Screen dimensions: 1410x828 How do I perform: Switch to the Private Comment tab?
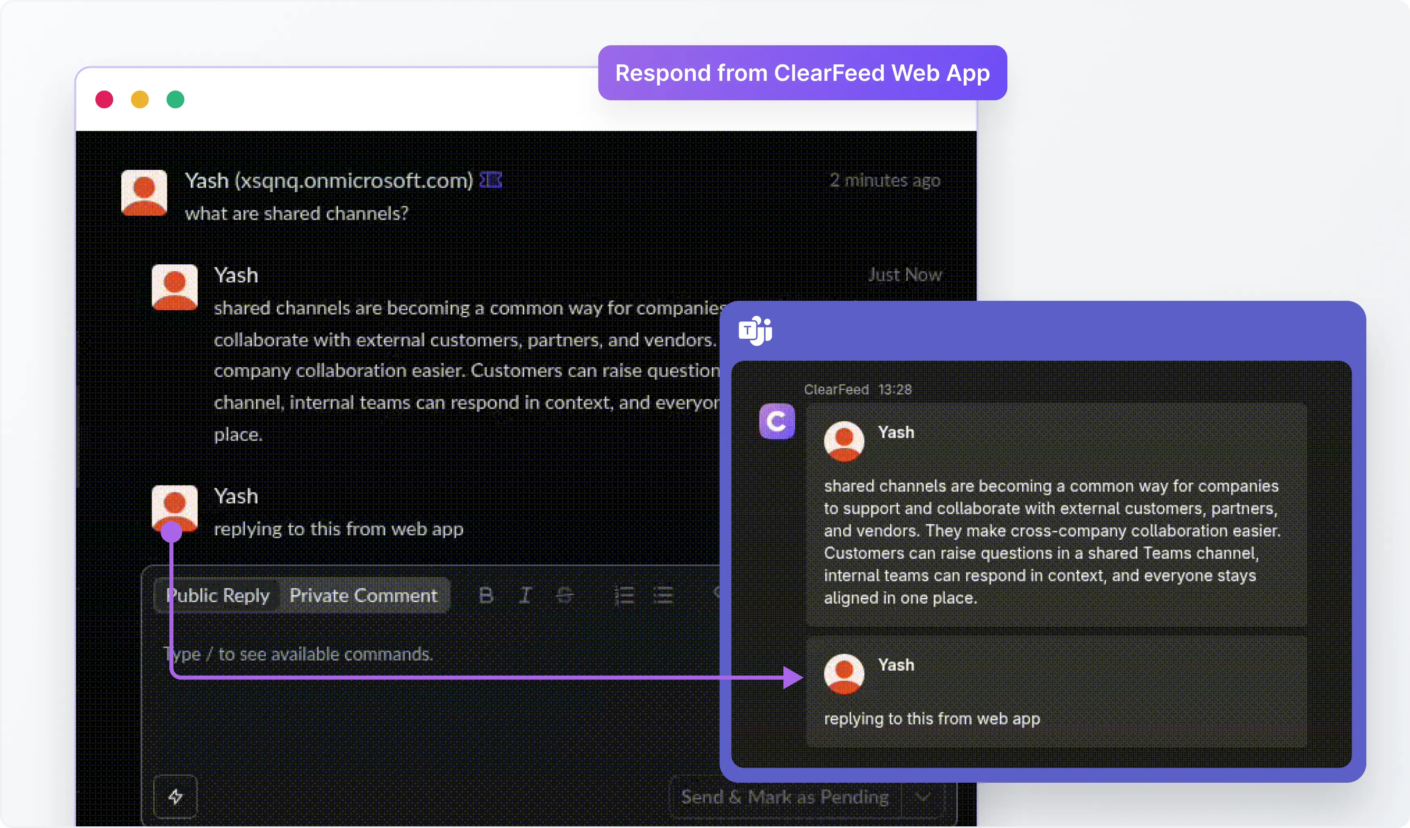point(364,595)
